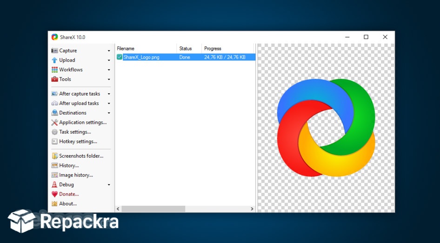The width and height of the screenshot is (440, 243).
Task: Click the Upload arrow icon
Action: click(x=54, y=60)
